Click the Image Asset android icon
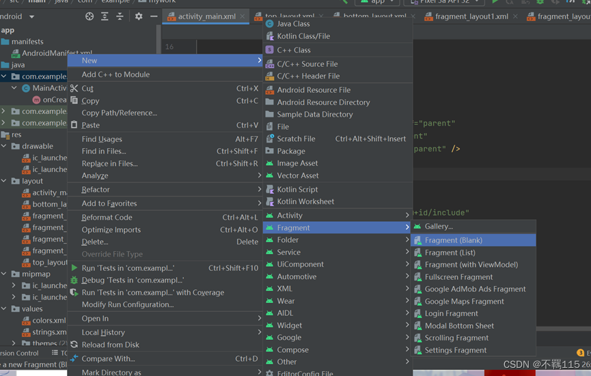The width and height of the screenshot is (591, 376). tap(269, 163)
